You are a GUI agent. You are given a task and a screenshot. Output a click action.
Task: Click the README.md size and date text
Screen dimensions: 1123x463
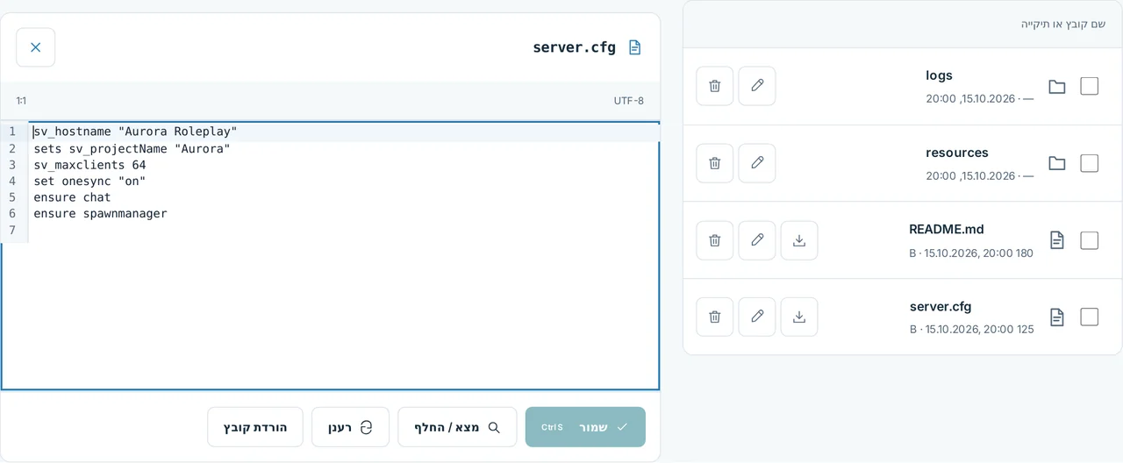[971, 253]
